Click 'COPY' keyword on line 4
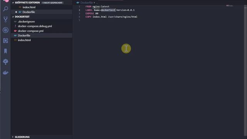247x139 pixels. [x=88, y=17]
